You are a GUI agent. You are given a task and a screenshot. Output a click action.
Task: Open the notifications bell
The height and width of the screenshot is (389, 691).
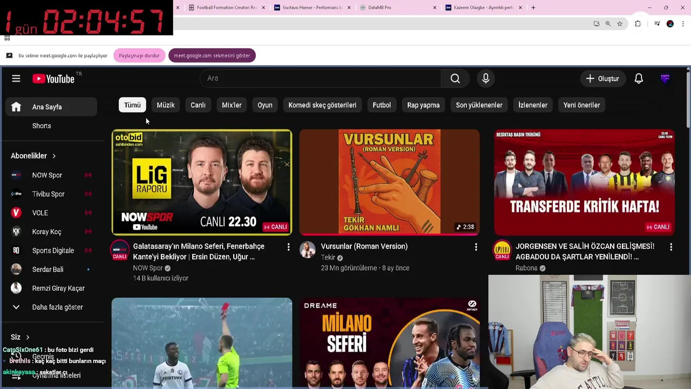coord(639,78)
